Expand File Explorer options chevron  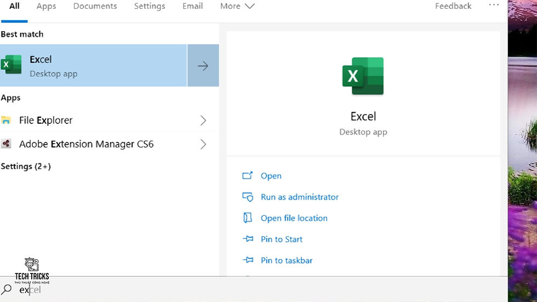pyautogui.click(x=203, y=120)
